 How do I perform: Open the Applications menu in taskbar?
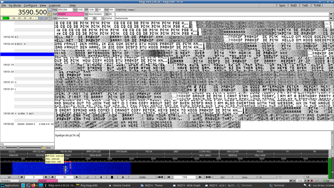coord(11,185)
